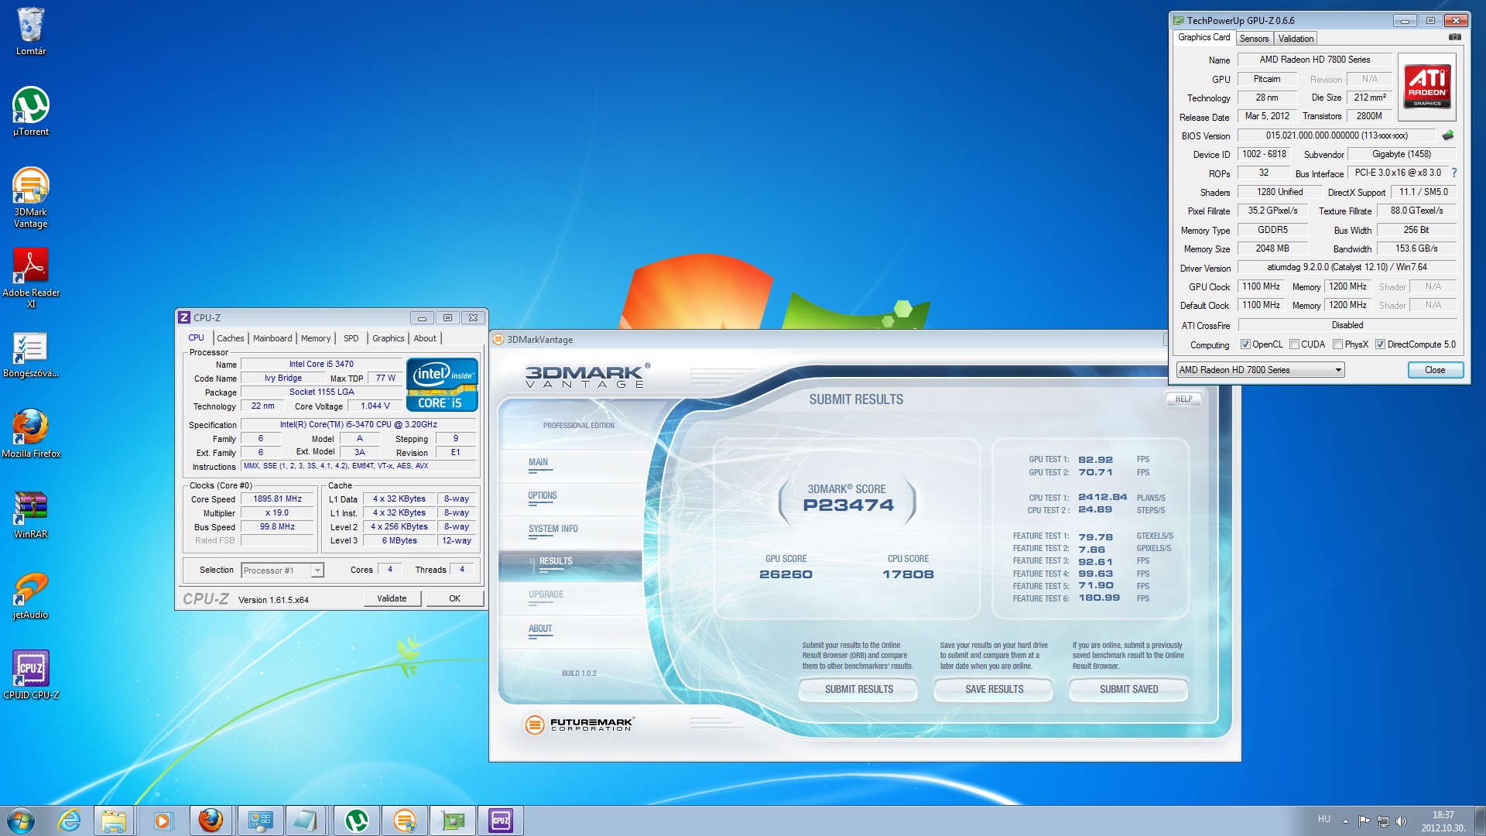Open UPGRADE in 3DMark Vantage sidebar
The image size is (1486, 836).
click(x=546, y=594)
